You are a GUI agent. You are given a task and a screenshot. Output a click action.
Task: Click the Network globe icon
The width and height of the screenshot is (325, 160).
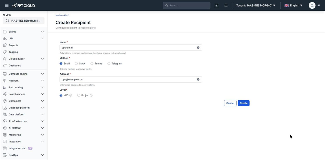click(5, 81)
